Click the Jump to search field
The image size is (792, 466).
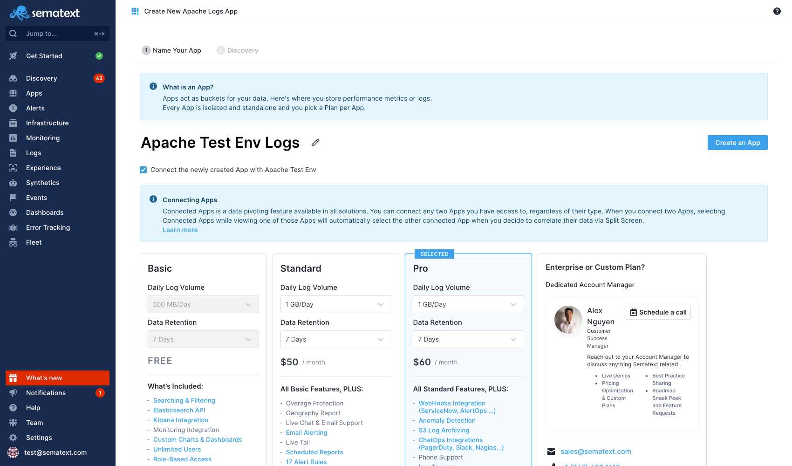(x=57, y=34)
